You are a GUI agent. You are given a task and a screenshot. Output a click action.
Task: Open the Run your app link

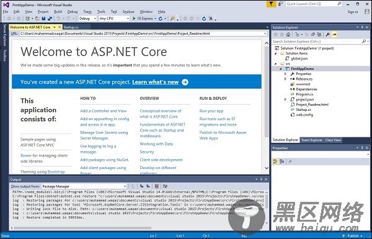click(x=211, y=111)
